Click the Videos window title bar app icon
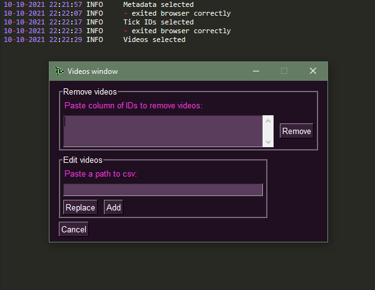The width and height of the screenshot is (375, 290). coord(59,71)
